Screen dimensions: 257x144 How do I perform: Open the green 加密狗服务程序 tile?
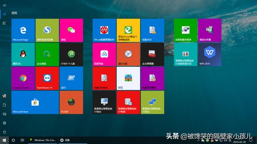pyautogui.click(x=186, y=30)
